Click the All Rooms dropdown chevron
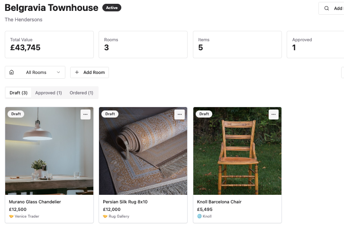The image size is (344, 228). tap(58, 73)
